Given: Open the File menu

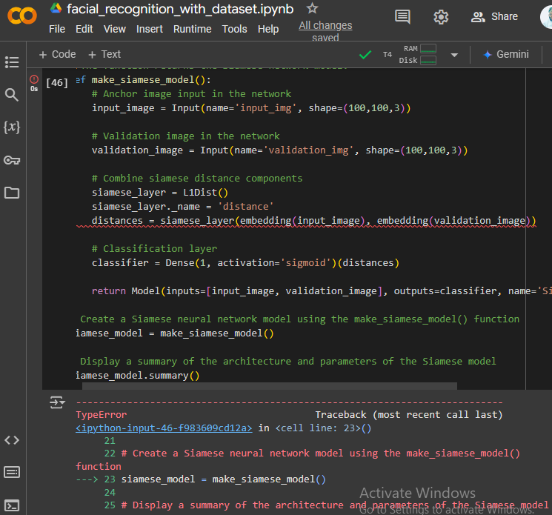Looking at the screenshot, I should [x=57, y=29].
